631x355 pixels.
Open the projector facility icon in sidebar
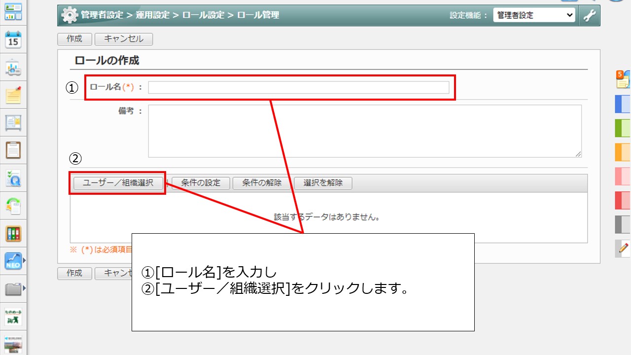13,68
